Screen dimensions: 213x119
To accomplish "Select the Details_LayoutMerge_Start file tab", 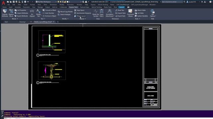I will tap(43, 22).
